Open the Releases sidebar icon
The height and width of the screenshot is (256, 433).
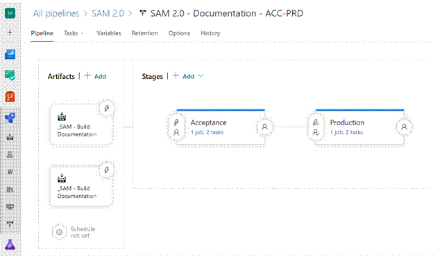(10, 172)
